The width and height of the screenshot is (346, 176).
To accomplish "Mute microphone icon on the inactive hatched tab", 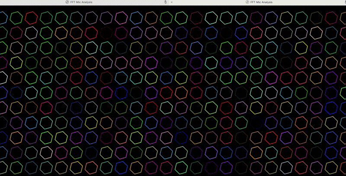I will click(x=165, y=2).
